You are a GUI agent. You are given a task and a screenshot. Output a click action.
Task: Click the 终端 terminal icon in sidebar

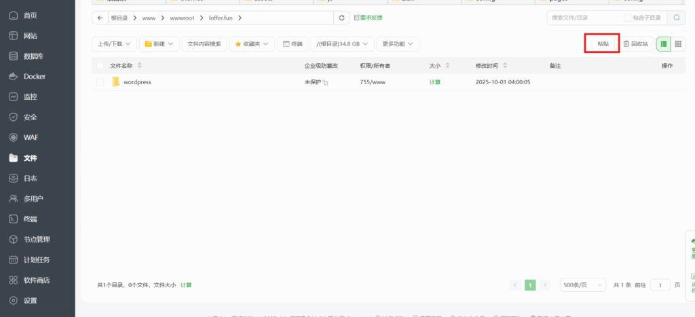point(14,219)
